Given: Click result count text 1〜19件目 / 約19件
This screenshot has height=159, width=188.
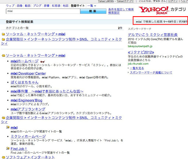Looking at the screenshot, I should coord(175,22).
